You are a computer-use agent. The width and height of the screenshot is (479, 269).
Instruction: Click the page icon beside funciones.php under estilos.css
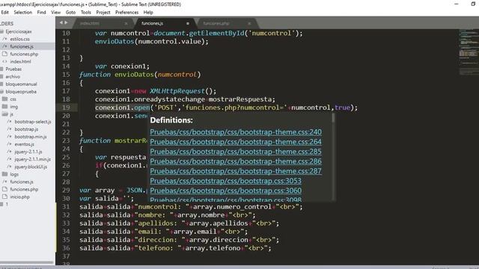click(4, 54)
